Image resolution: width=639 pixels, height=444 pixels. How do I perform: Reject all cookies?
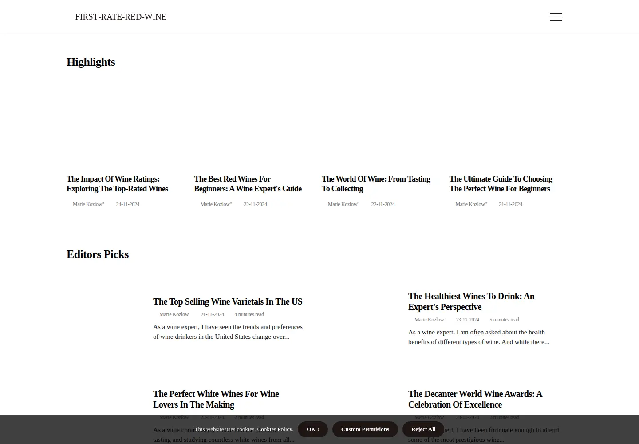[x=423, y=429]
